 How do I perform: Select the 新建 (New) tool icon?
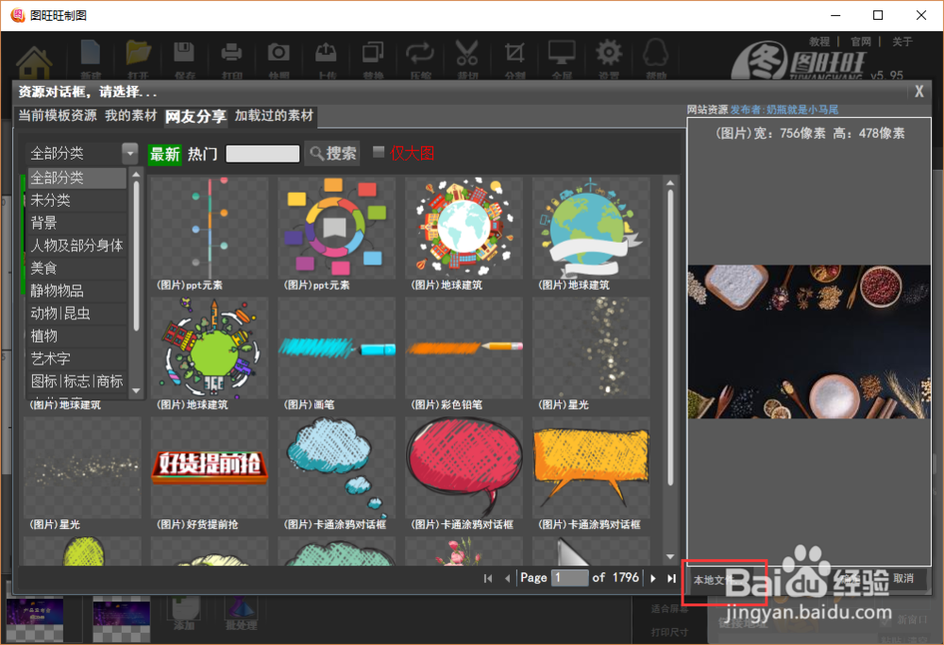click(x=91, y=52)
